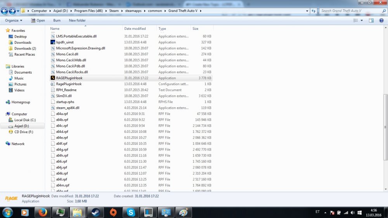Open Skype from the taskbar
The width and height of the screenshot is (388, 218).
(x=131, y=212)
